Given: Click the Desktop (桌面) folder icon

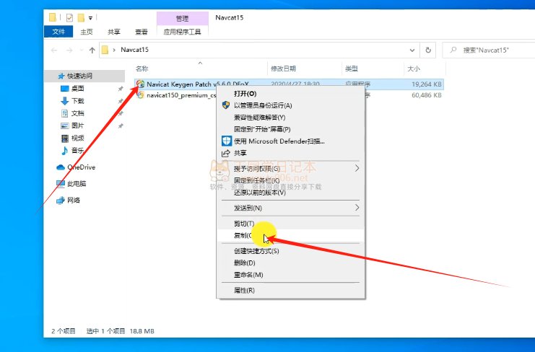Looking at the screenshot, I should click(64, 89).
